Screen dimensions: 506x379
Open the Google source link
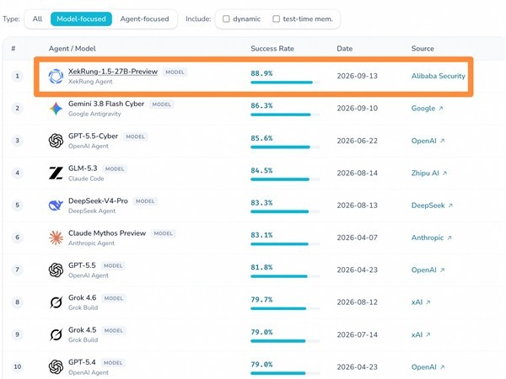tap(423, 109)
